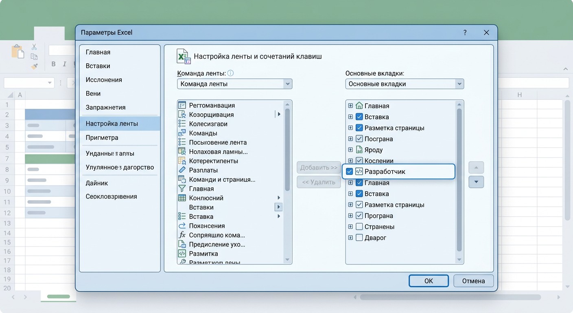Screen dimensions: 573x313
Task: Click the commands list scrollbar thumb
Action: click(287, 150)
